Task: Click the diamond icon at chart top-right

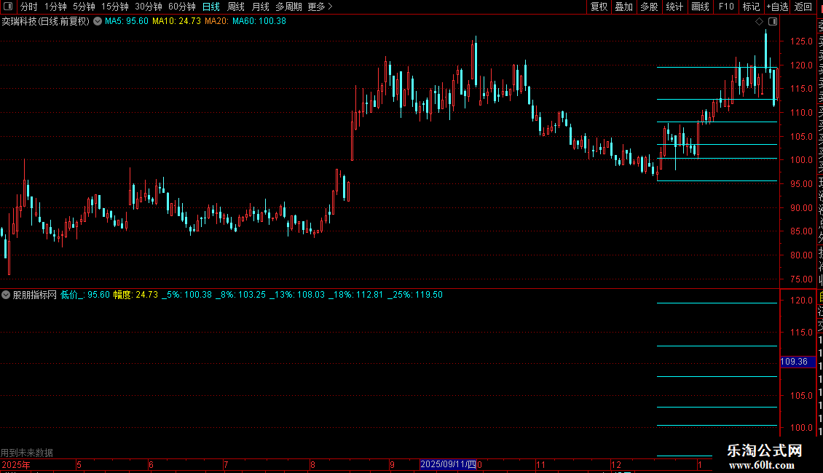Action: tap(759, 22)
